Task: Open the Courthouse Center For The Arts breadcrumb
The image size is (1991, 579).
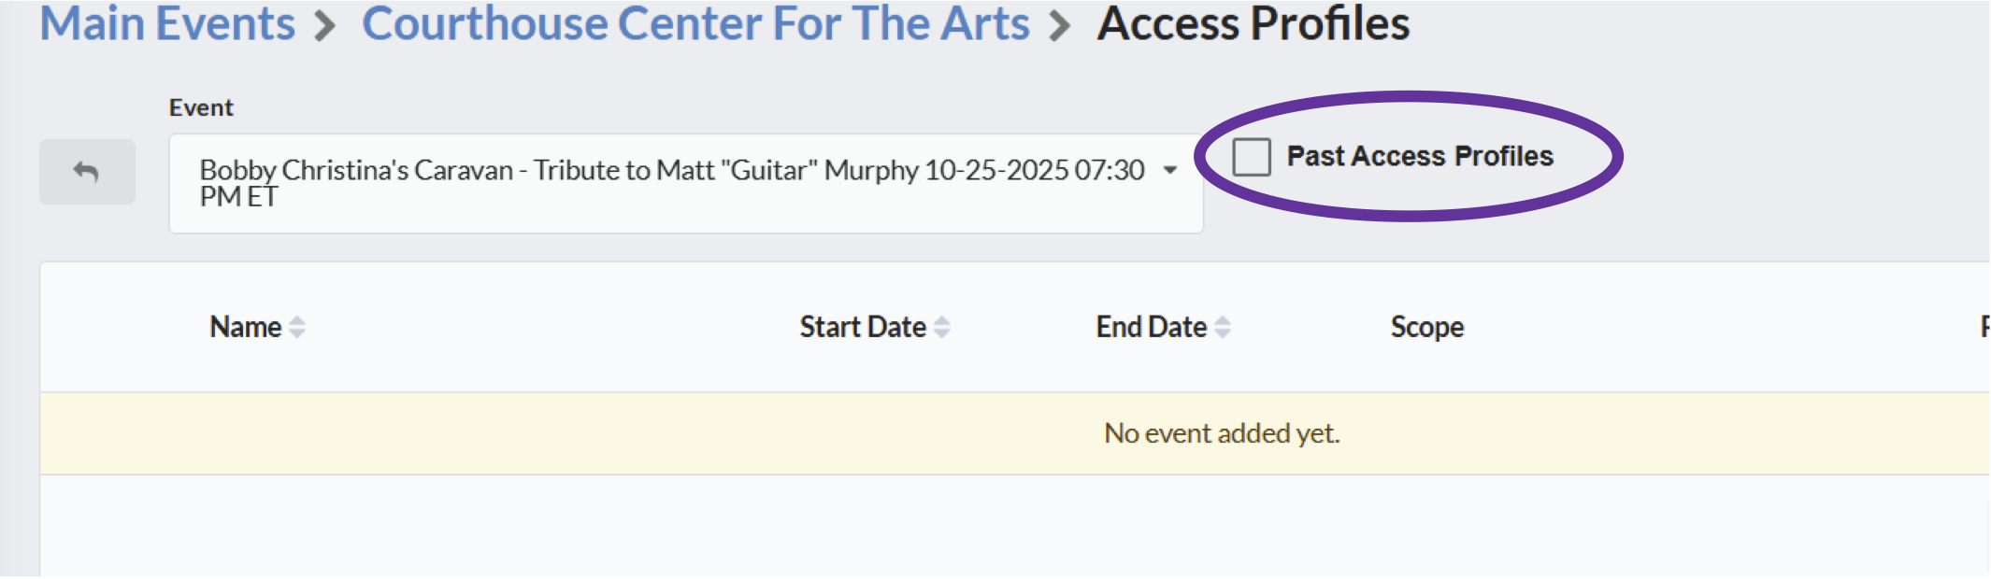Action: [695, 23]
